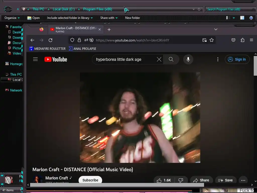Clear the YouTube search text
This screenshot has height=193, width=257.
point(159,59)
